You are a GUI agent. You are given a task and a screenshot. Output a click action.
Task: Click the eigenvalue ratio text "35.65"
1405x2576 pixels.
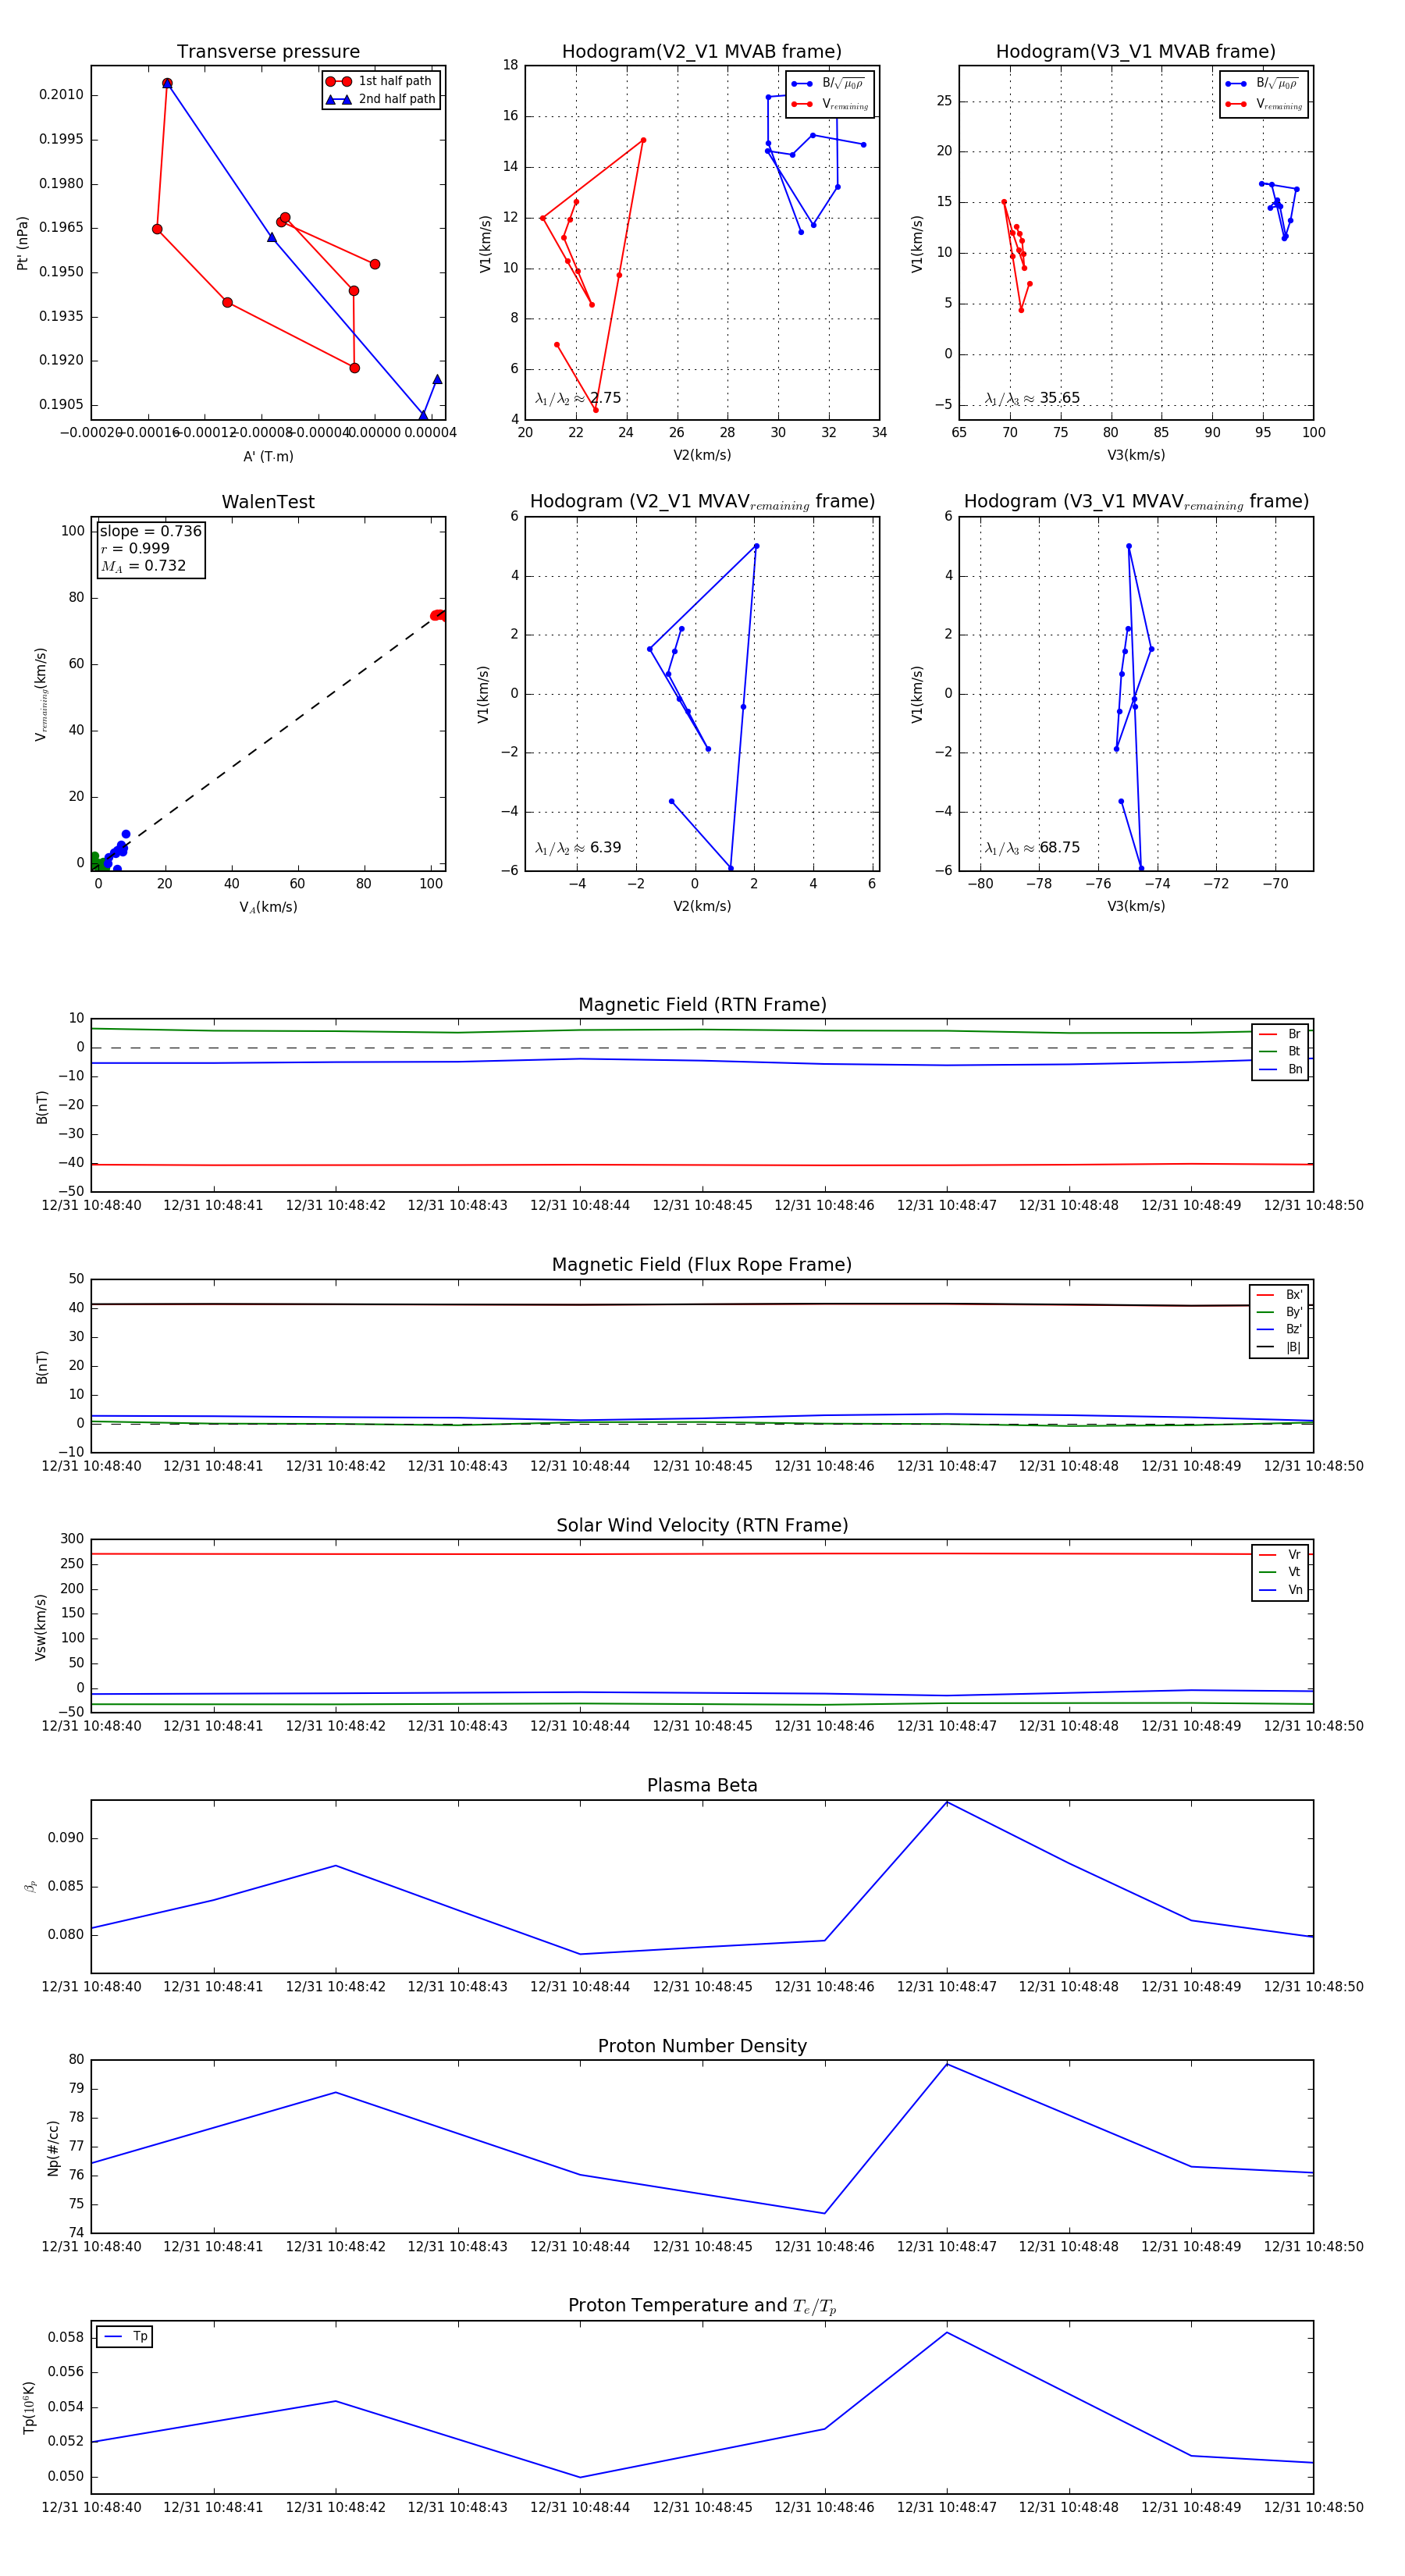[1060, 398]
